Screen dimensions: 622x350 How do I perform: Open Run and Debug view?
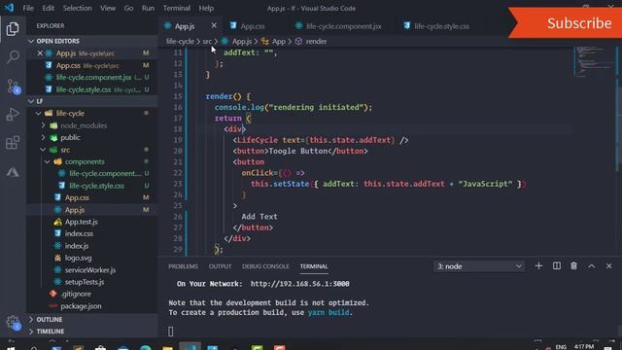13,115
